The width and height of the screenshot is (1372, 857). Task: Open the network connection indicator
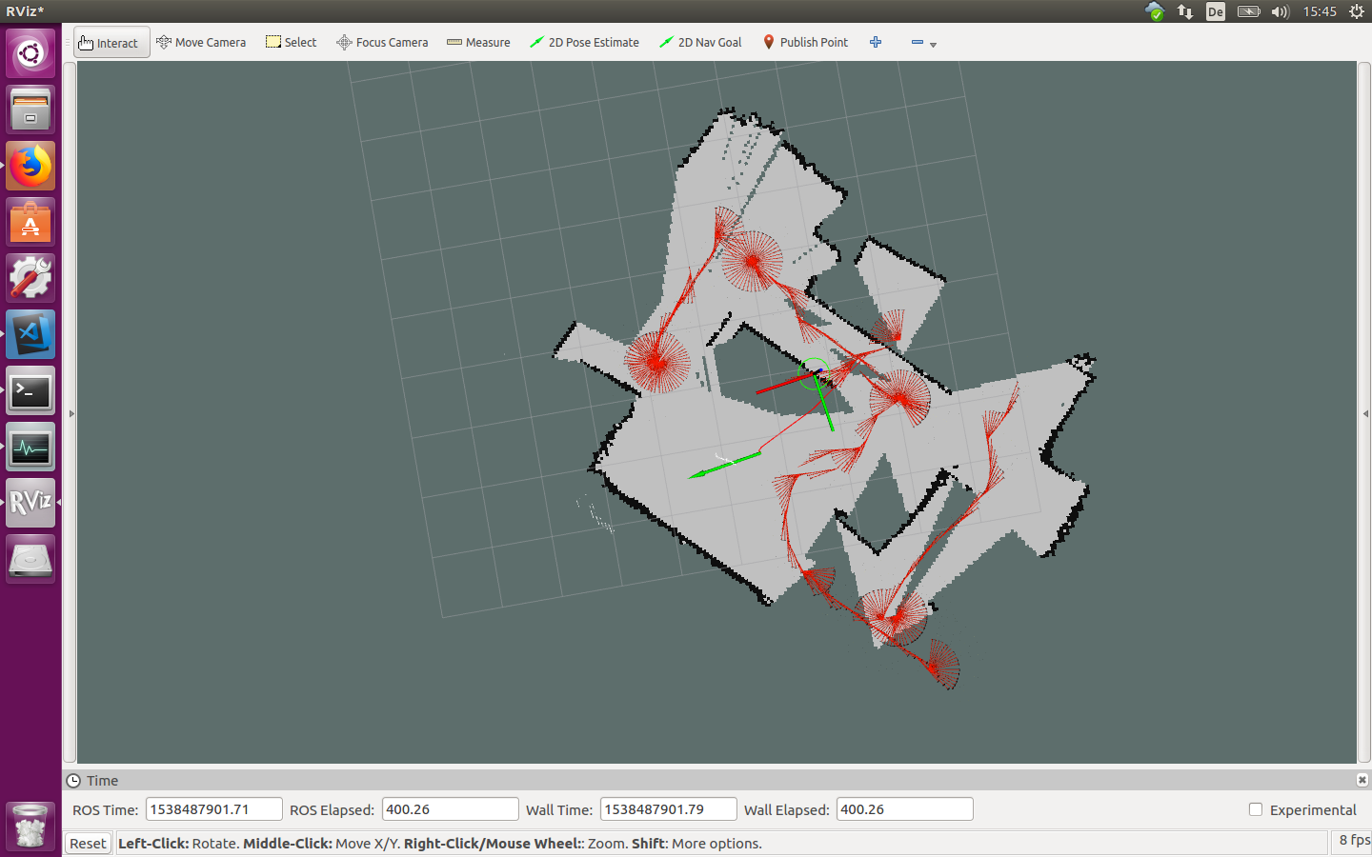coord(1185,11)
